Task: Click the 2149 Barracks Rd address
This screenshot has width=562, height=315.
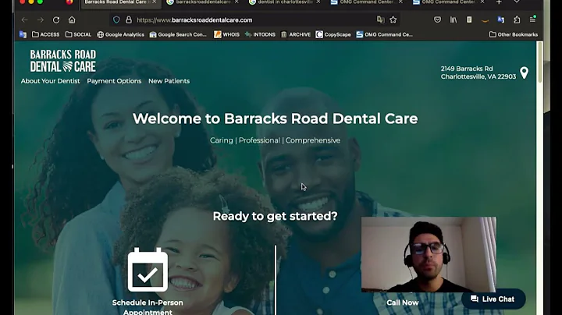Action: pyautogui.click(x=478, y=73)
